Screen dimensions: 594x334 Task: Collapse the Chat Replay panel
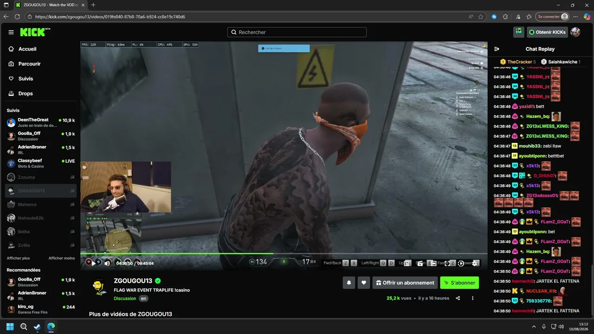point(497,49)
